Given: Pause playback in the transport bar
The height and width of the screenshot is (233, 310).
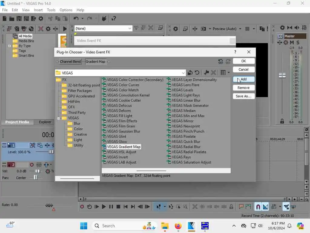Looking at the screenshot, I should pyautogui.click(x=111, y=207).
